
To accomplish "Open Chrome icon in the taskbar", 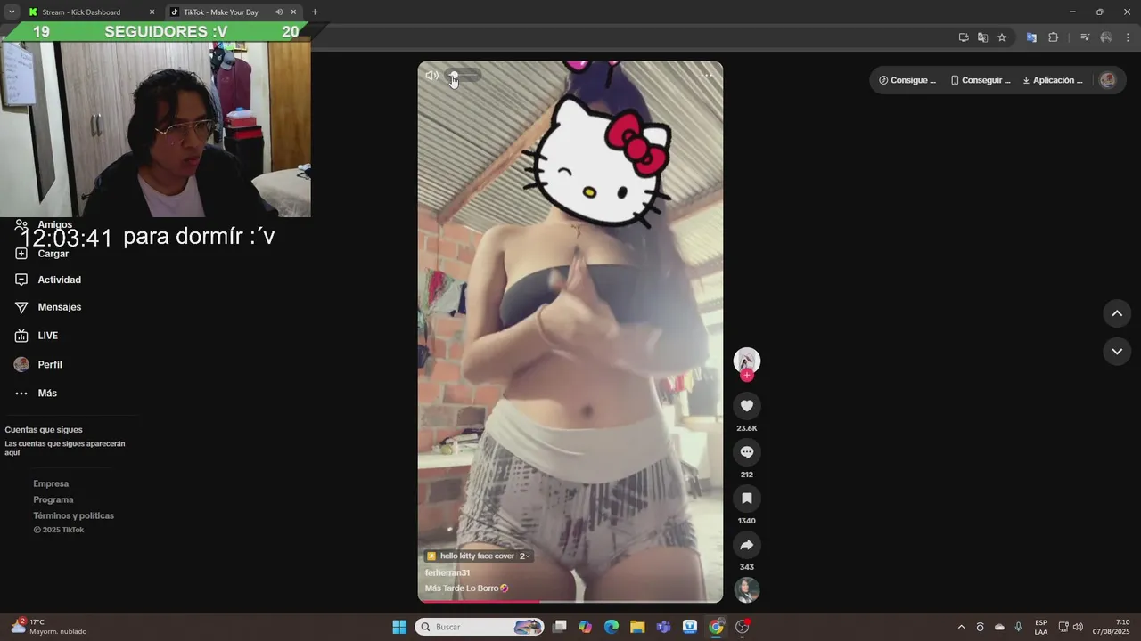I will click(716, 627).
